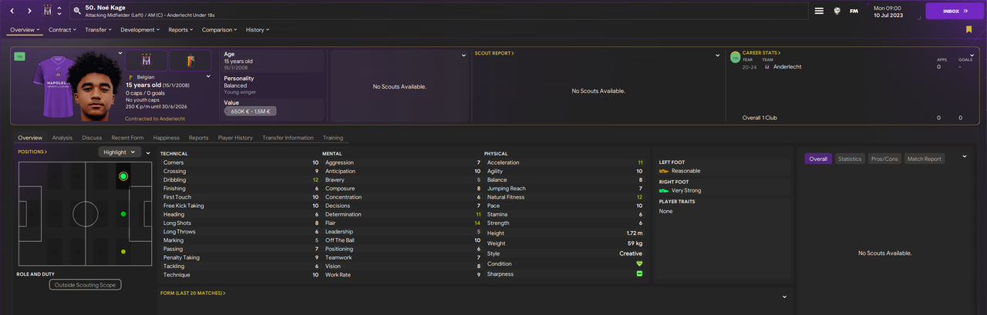
Task: Open the History menu
Action: click(x=258, y=29)
